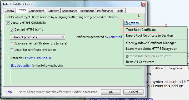Choose Trust Root Certificate menu item
Screen dimensions: 189x100
tap(141, 30)
